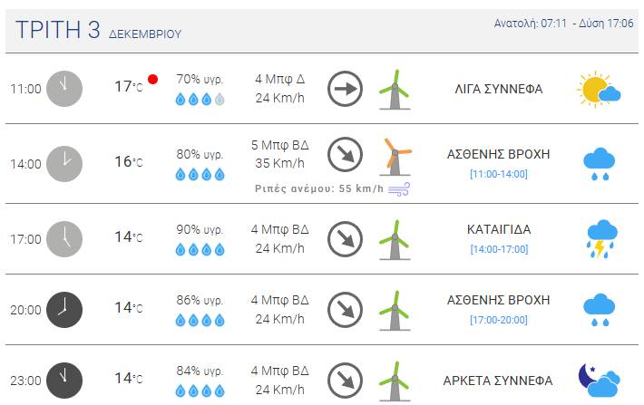
Task: Click the moon and clouds icon at 23:00
Action: point(599,380)
